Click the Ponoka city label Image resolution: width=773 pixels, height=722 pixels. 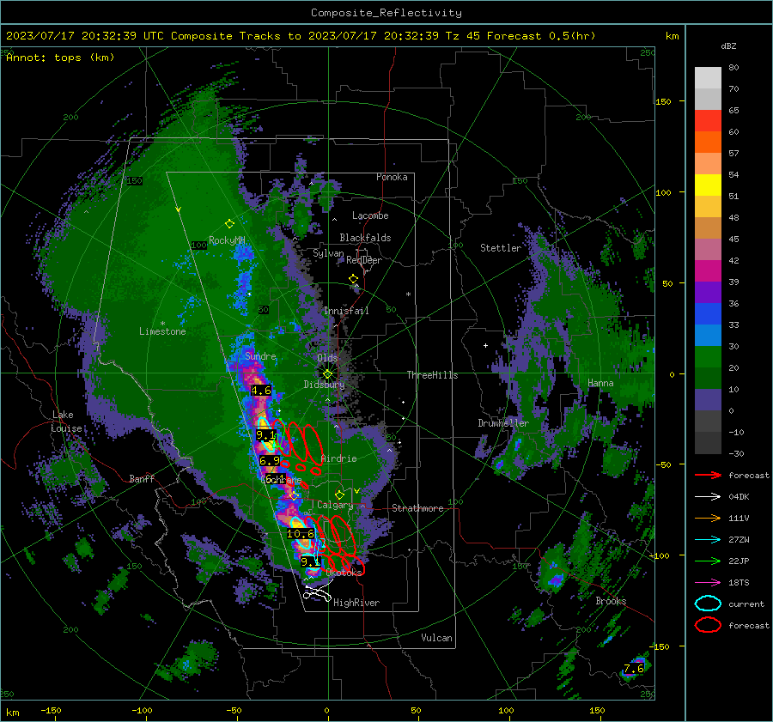[392, 177]
